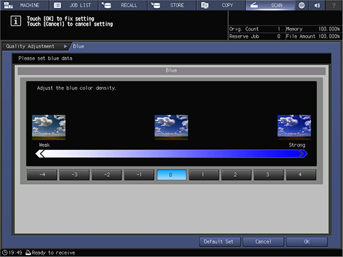Click the white left arrow on gradient
343x257 pixels.
[40, 154]
